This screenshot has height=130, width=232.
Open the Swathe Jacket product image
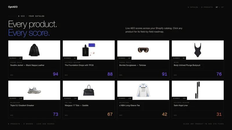coord(34,50)
